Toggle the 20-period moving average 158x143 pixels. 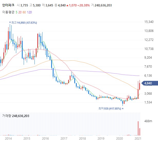(x=20, y=12)
